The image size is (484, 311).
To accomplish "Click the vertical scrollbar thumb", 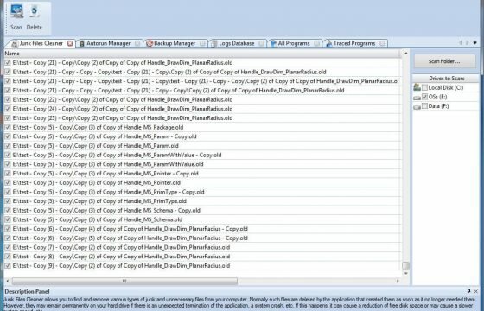I will 406,266.
